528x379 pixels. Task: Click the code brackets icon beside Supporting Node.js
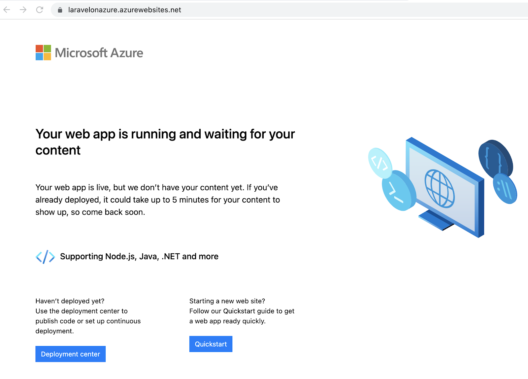pos(45,257)
